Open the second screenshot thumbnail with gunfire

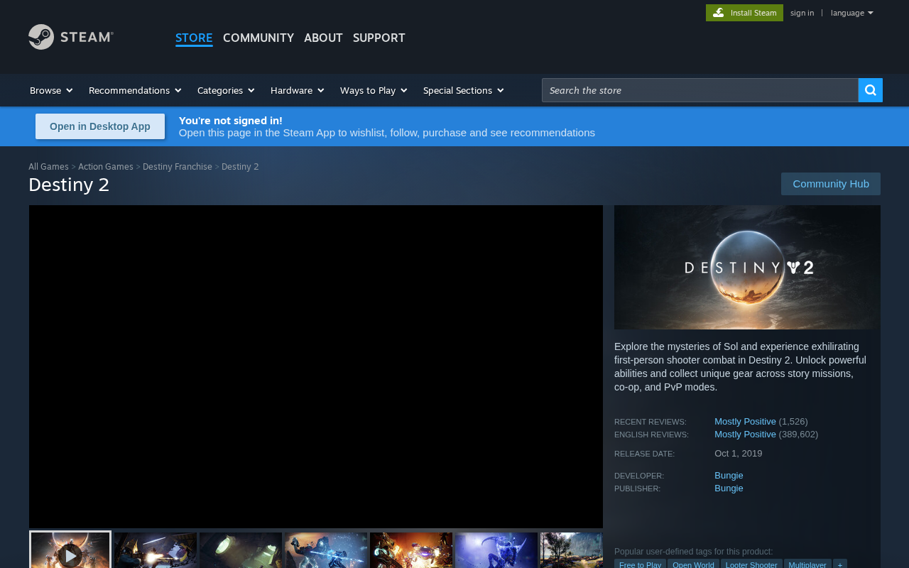click(x=156, y=550)
